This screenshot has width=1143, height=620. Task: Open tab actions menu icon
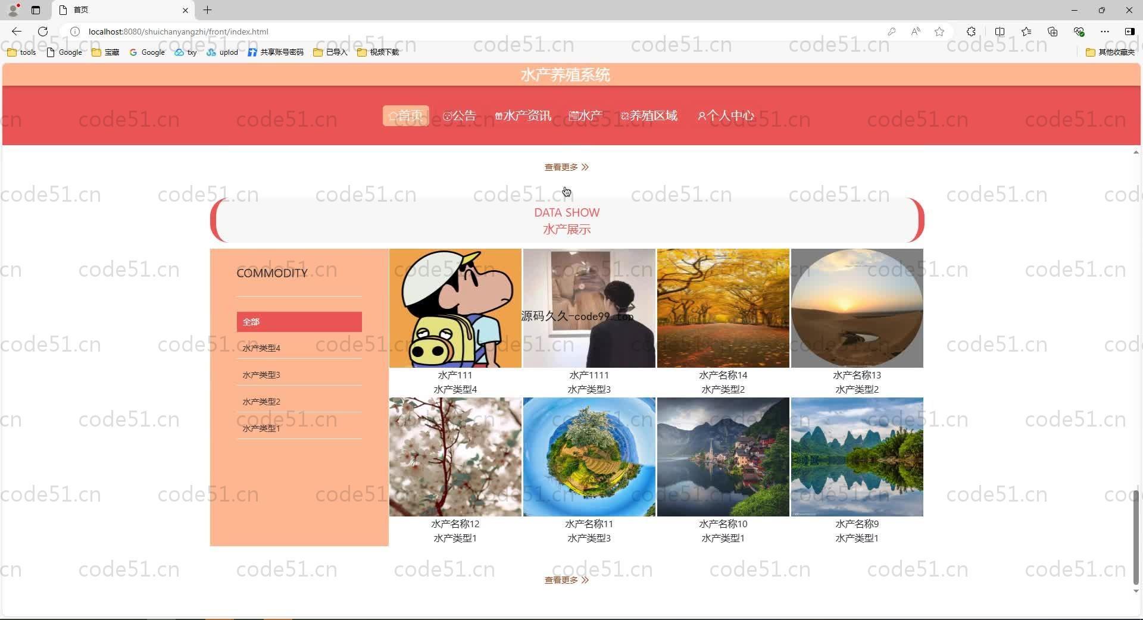tap(36, 10)
